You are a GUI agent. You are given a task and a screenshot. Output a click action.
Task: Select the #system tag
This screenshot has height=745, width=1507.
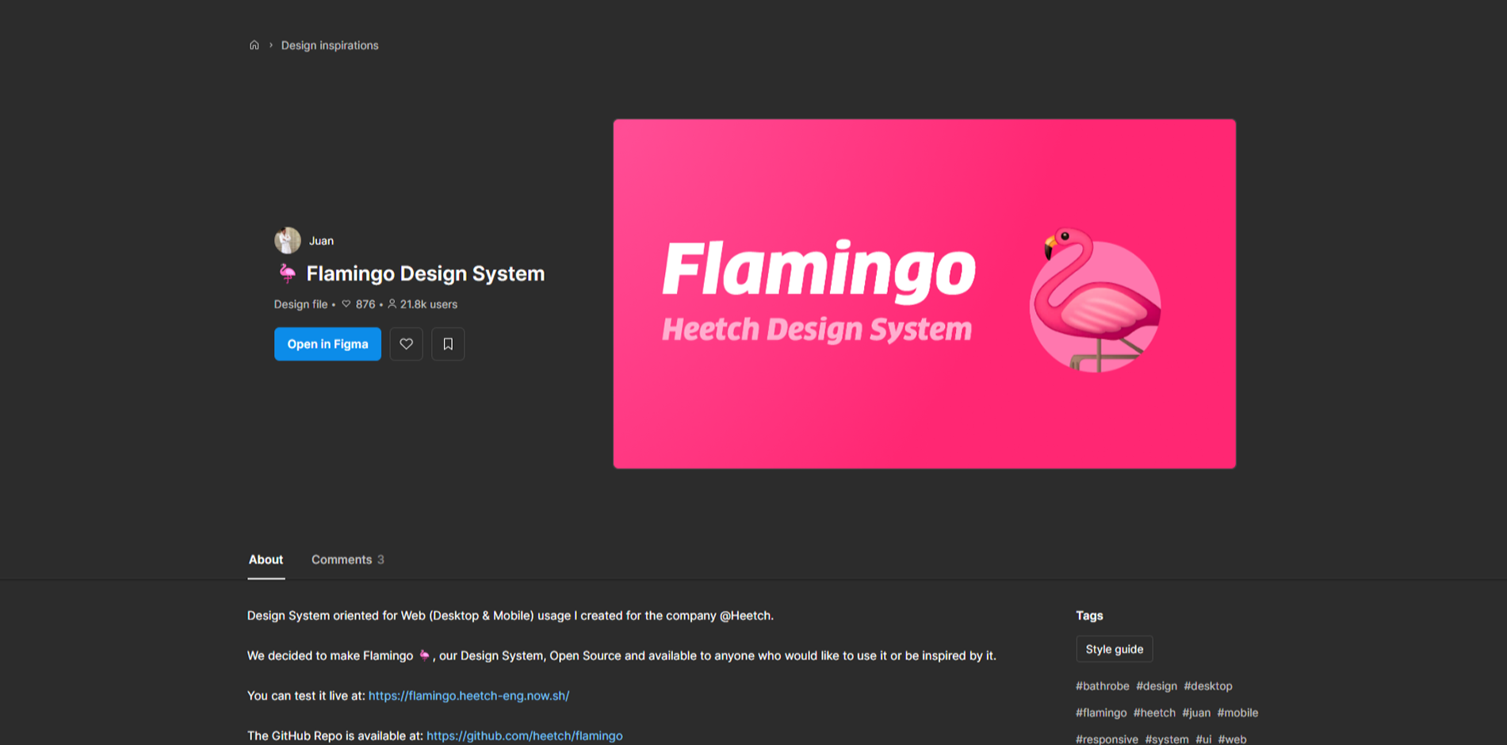pyautogui.click(x=1167, y=739)
